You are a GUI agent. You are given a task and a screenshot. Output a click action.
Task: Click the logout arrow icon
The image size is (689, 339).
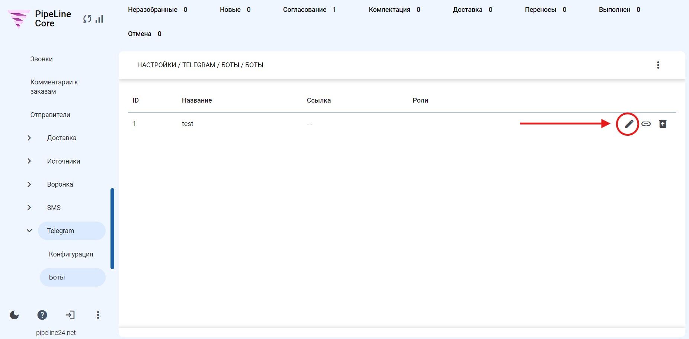click(70, 315)
